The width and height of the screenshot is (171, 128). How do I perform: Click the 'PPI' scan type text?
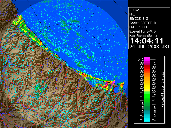pyautogui.click(x=132, y=14)
